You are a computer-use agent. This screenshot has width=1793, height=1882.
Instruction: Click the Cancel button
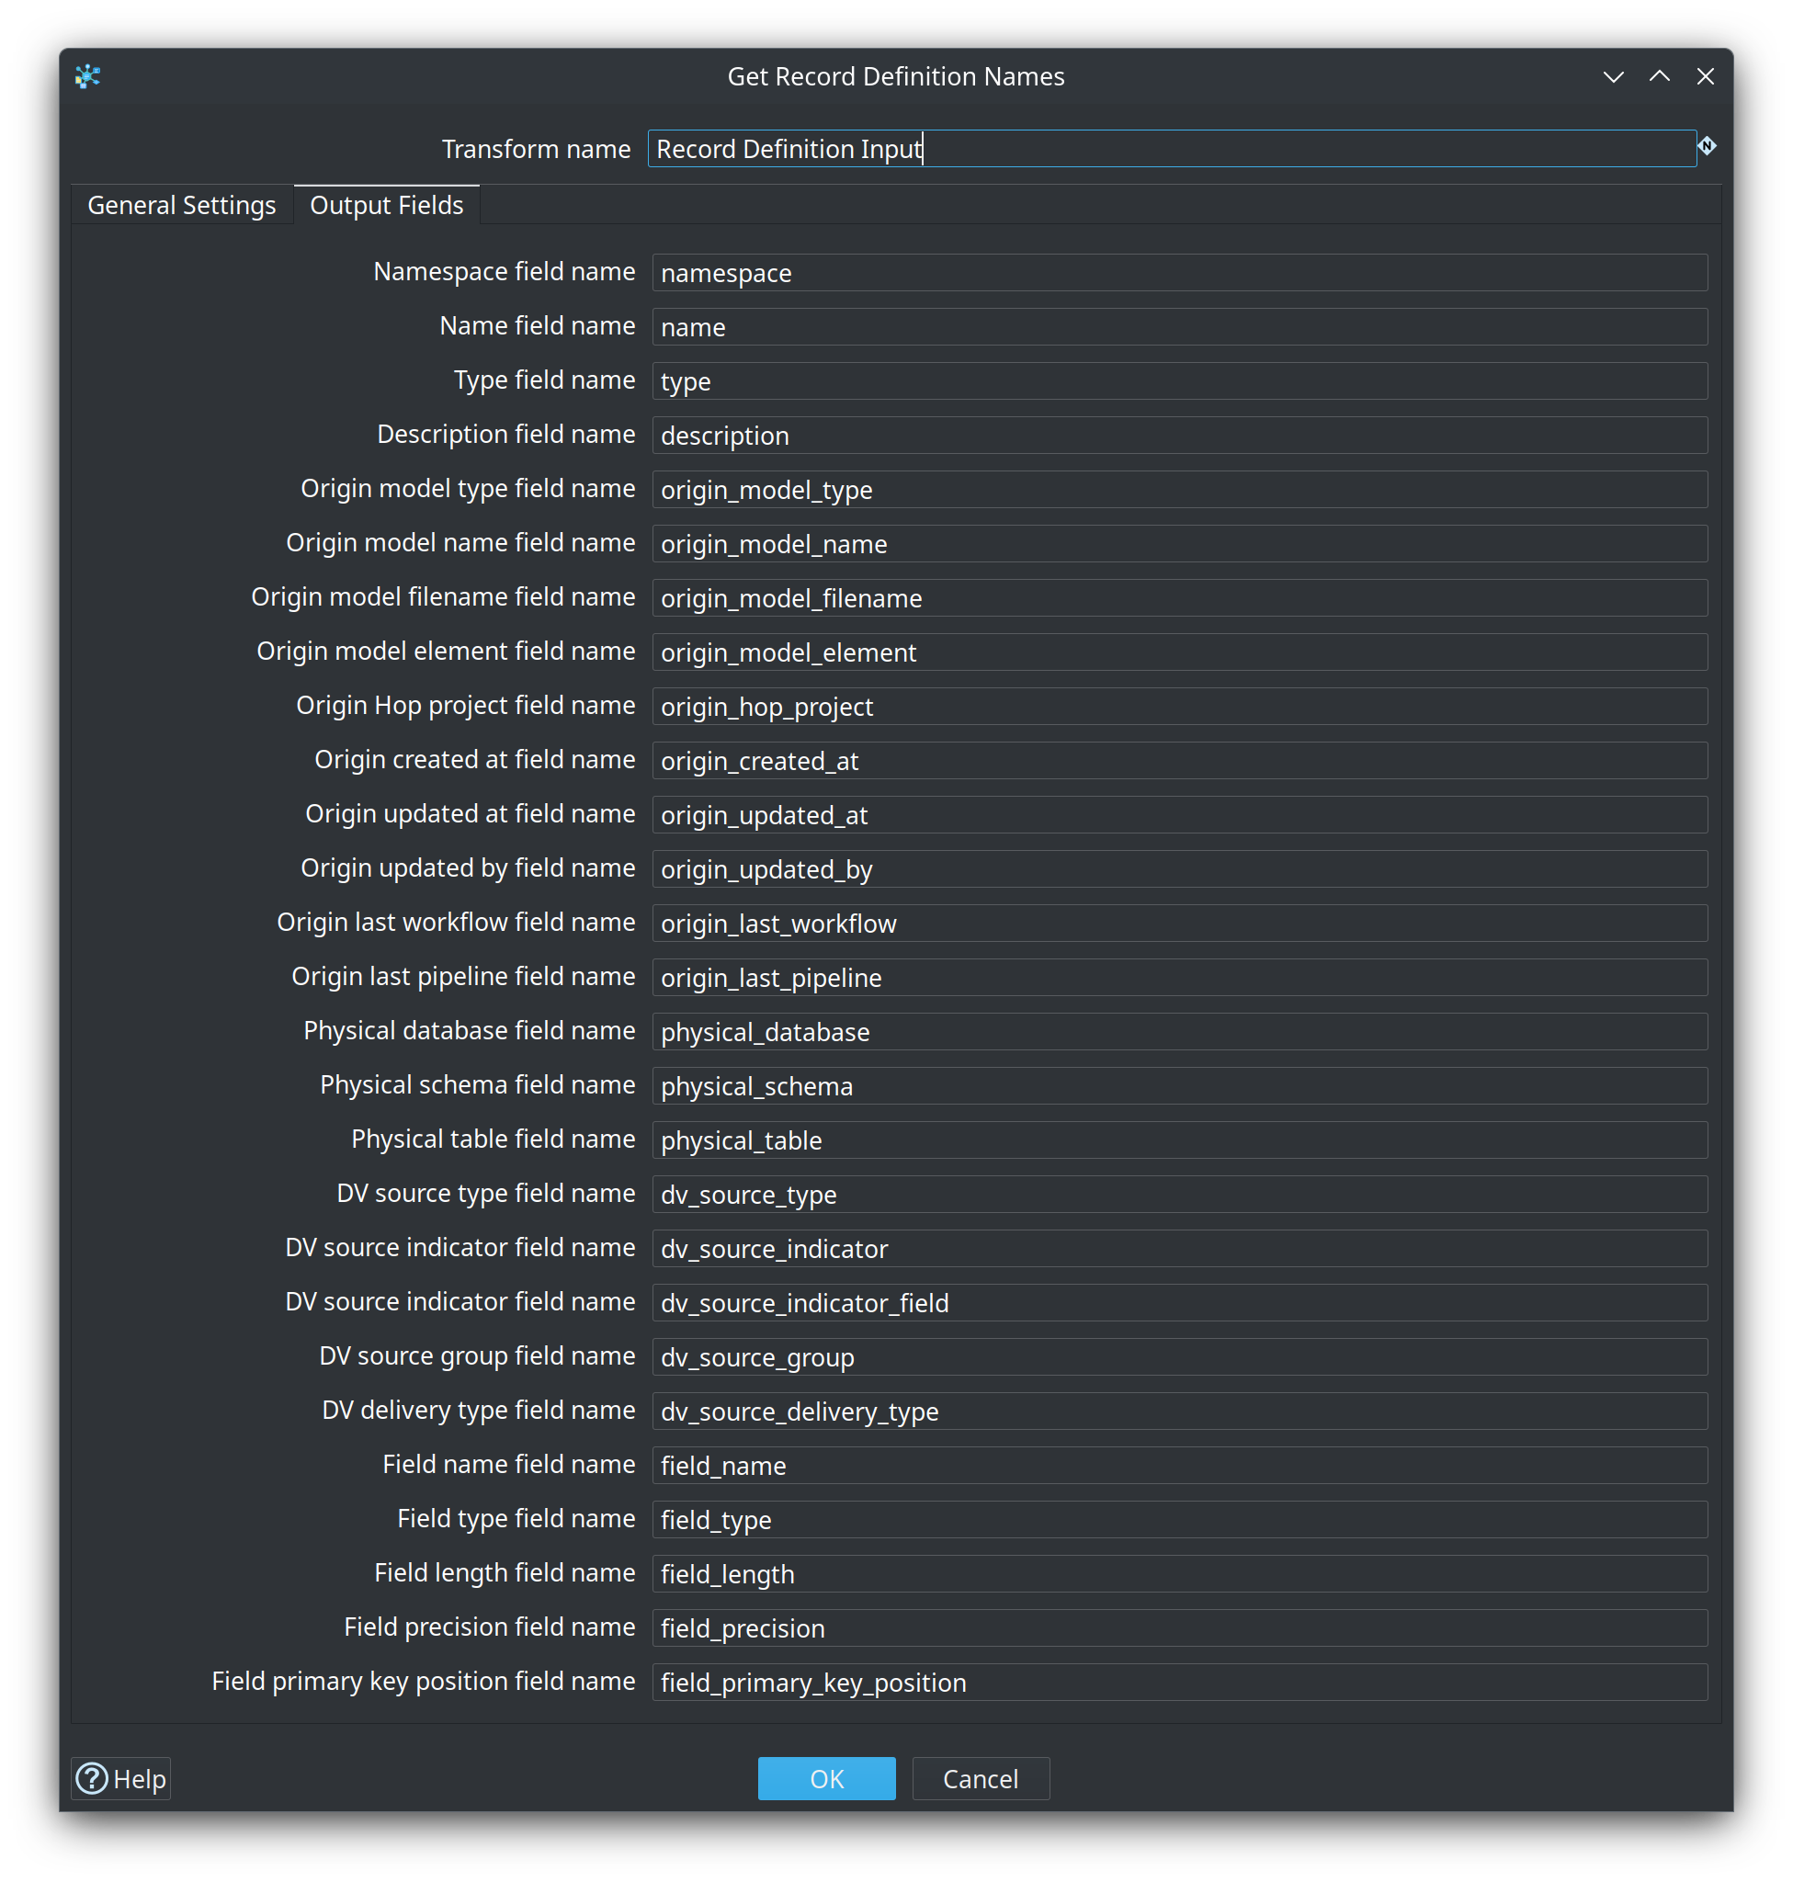coord(981,1779)
